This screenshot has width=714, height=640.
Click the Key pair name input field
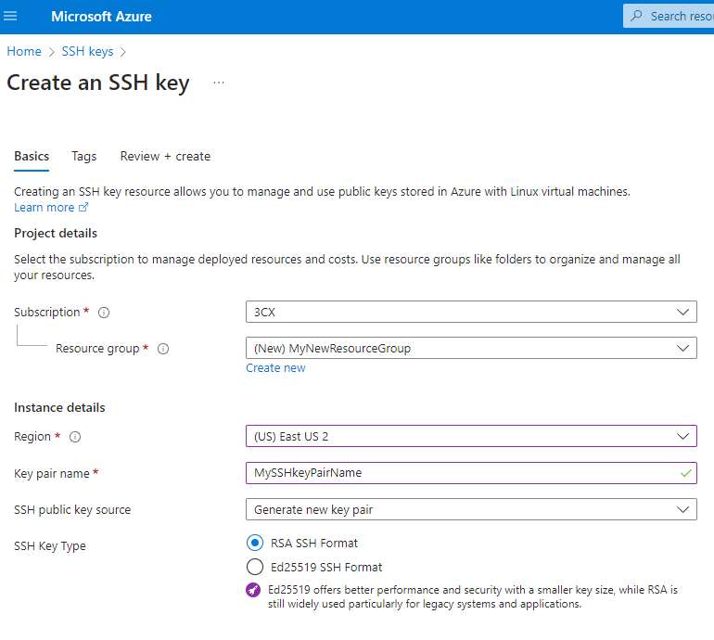click(464, 473)
